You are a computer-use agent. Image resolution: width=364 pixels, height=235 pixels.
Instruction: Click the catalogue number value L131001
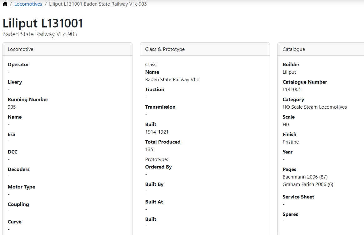pyautogui.click(x=292, y=89)
